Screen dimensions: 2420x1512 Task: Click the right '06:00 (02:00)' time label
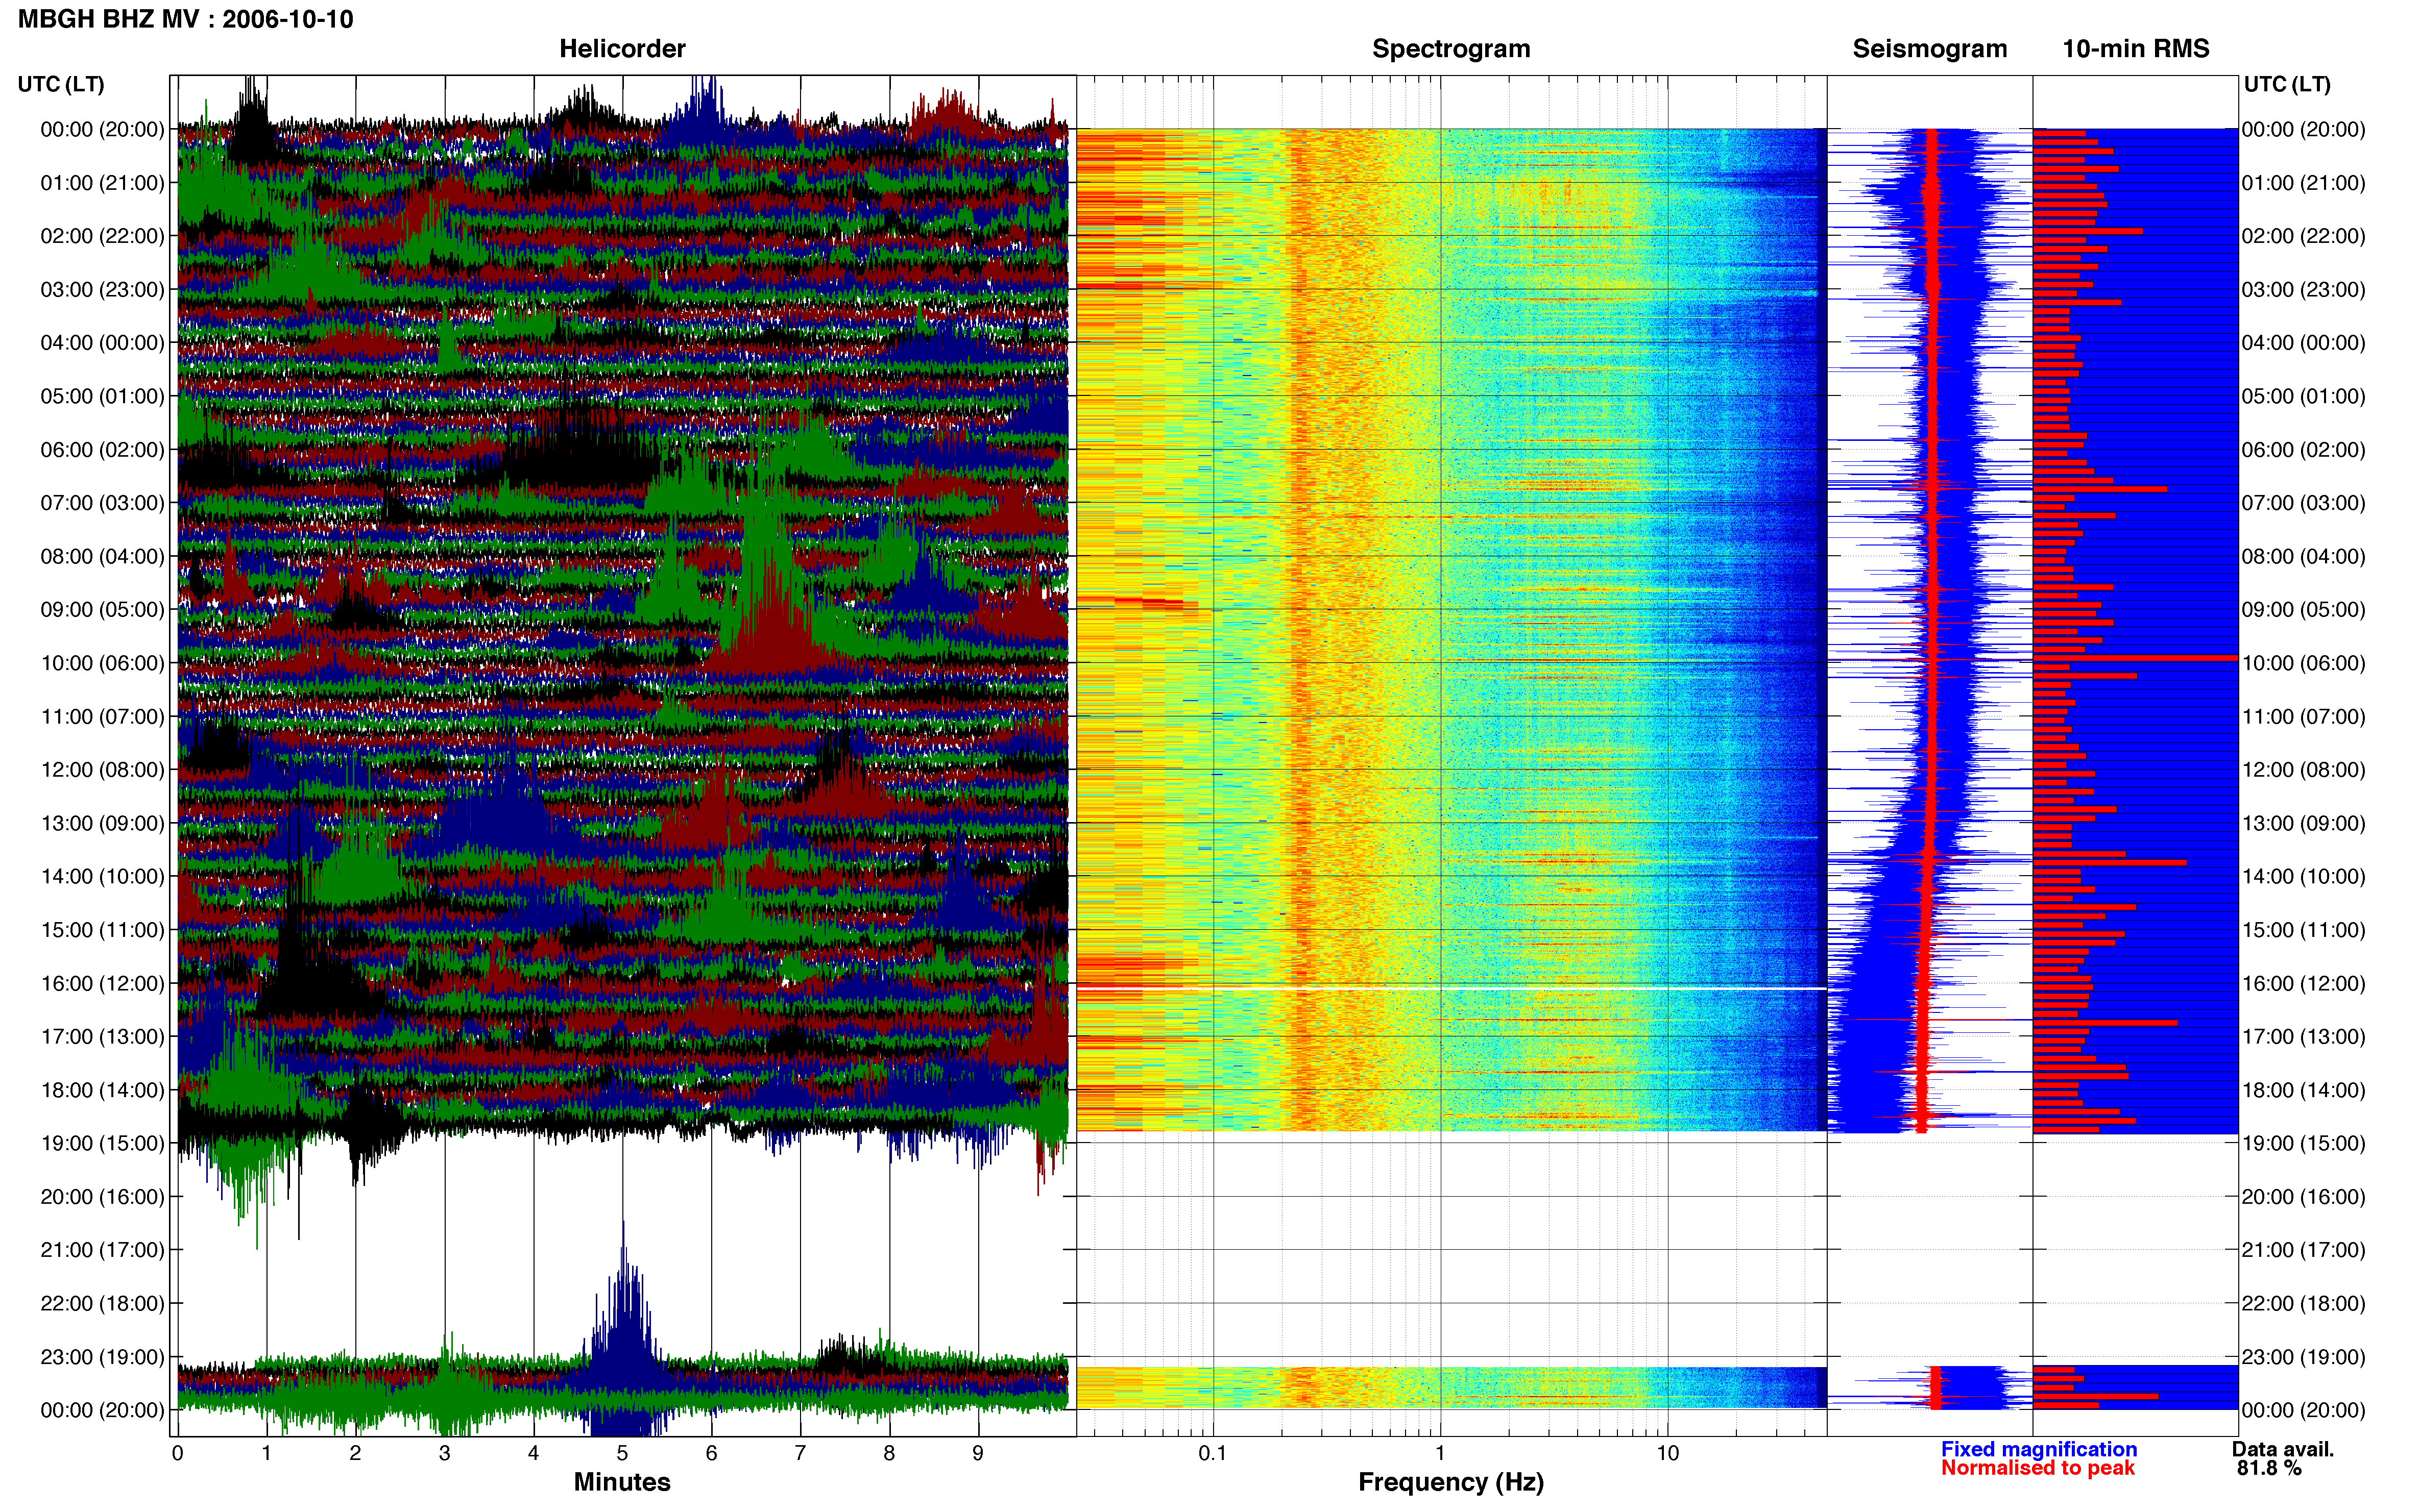click(x=2304, y=450)
